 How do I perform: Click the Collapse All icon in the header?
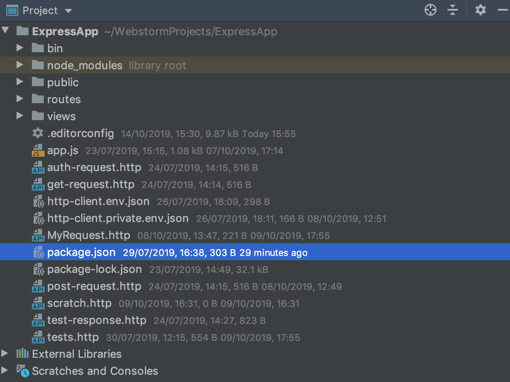[x=453, y=10]
